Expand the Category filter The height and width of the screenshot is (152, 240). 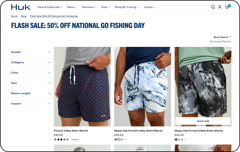[31, 62]
